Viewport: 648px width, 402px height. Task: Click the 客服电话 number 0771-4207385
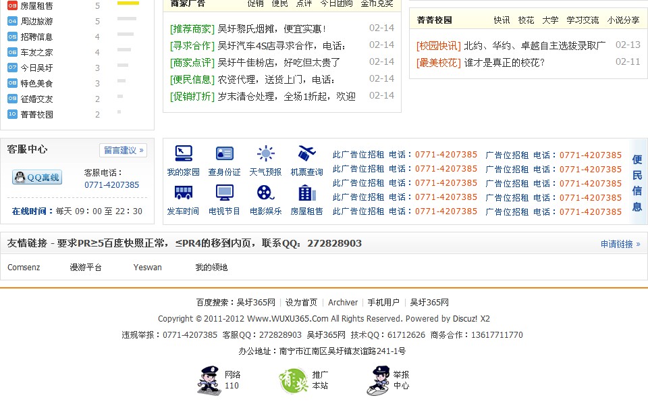(x=111, y=185)
